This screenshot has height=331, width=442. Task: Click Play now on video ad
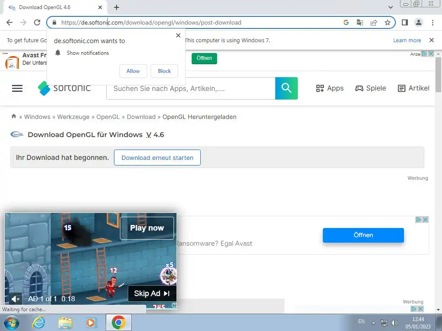coord(147,228)
